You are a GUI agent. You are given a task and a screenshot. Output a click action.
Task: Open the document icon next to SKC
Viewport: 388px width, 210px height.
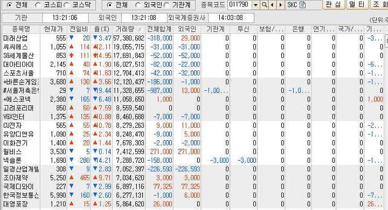click(x=302, y=5)
